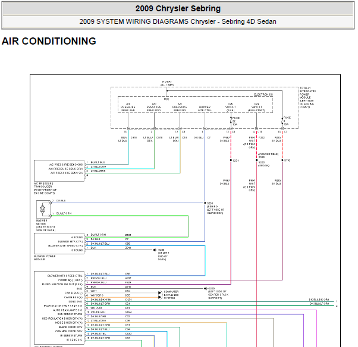The width and height of the screenshot is (358, 347).
Task: Click the fuse 22 10A symbol
Action: pyautogui.click(x=231, y=121)
